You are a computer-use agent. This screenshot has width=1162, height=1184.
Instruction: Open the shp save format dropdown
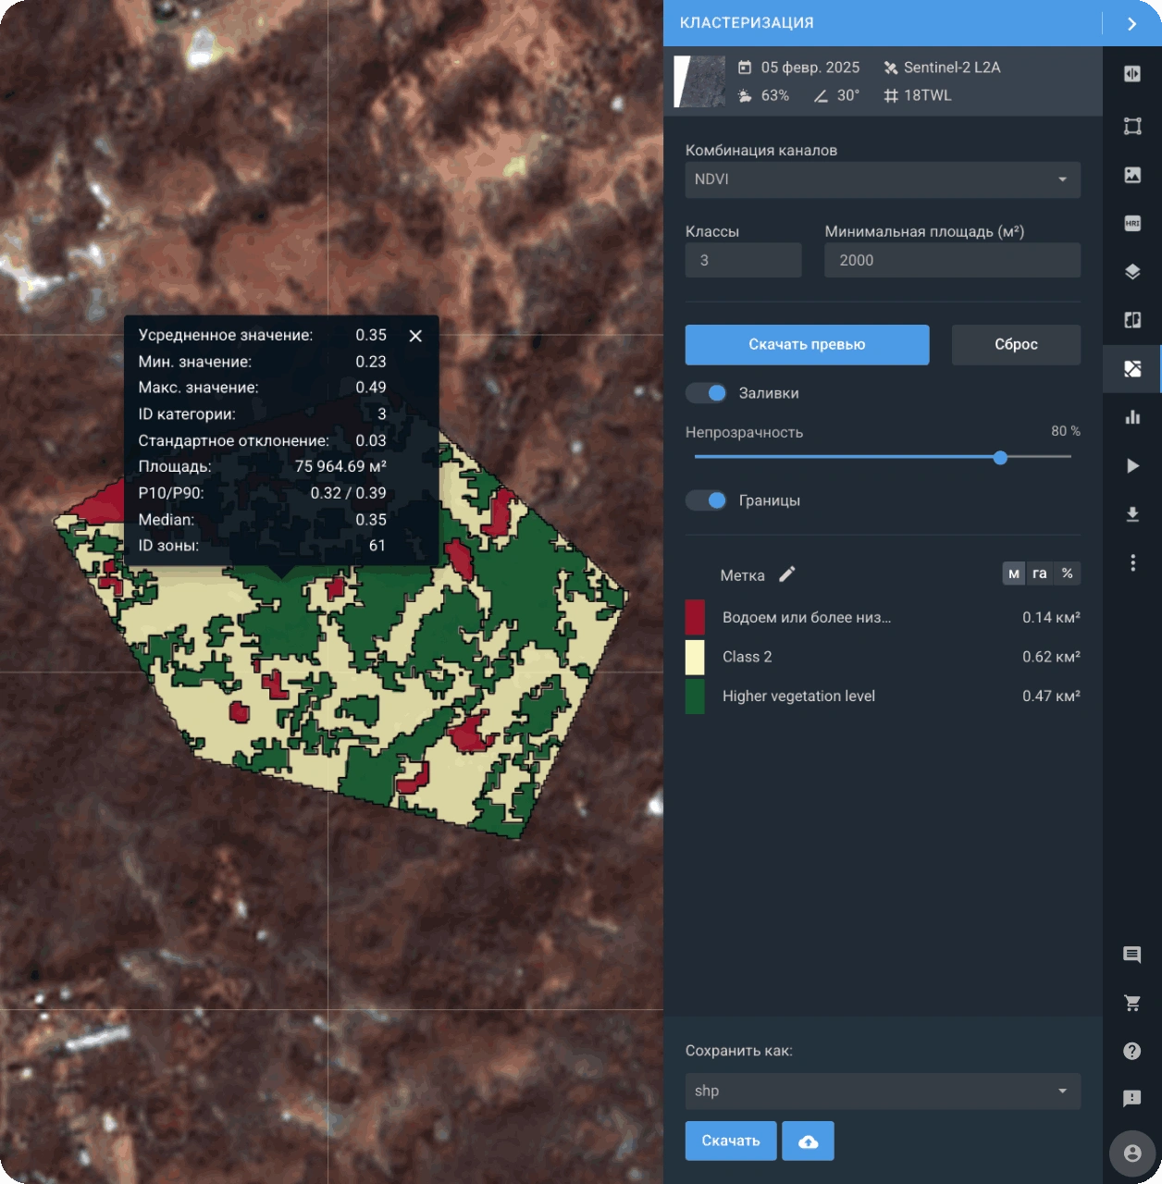[x=883, y=1091]
